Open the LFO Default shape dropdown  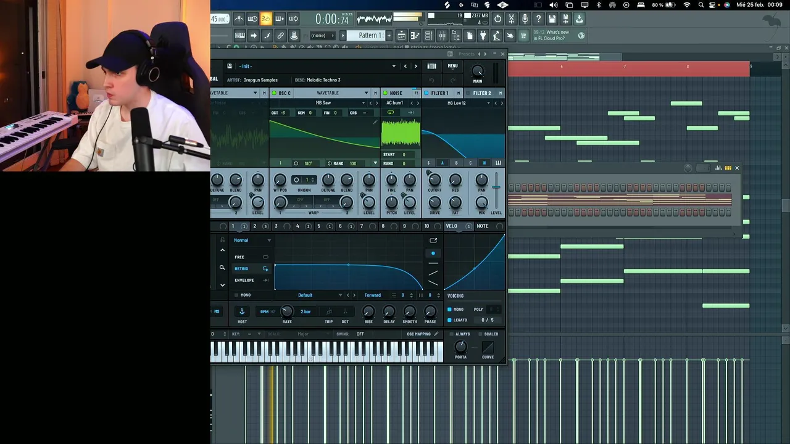(x=339, y=295)
